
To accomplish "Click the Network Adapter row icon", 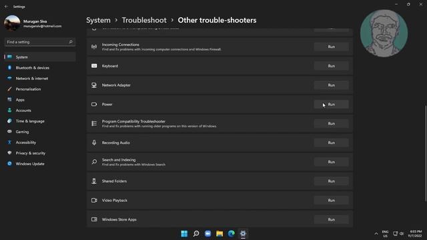I will 94,85.
